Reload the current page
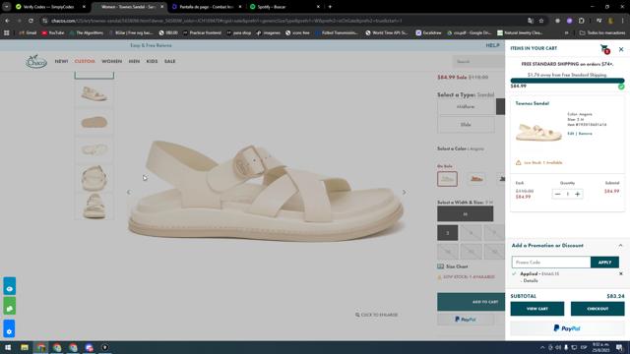 [31, 21]
